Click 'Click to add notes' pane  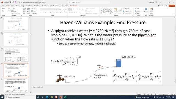38,87
